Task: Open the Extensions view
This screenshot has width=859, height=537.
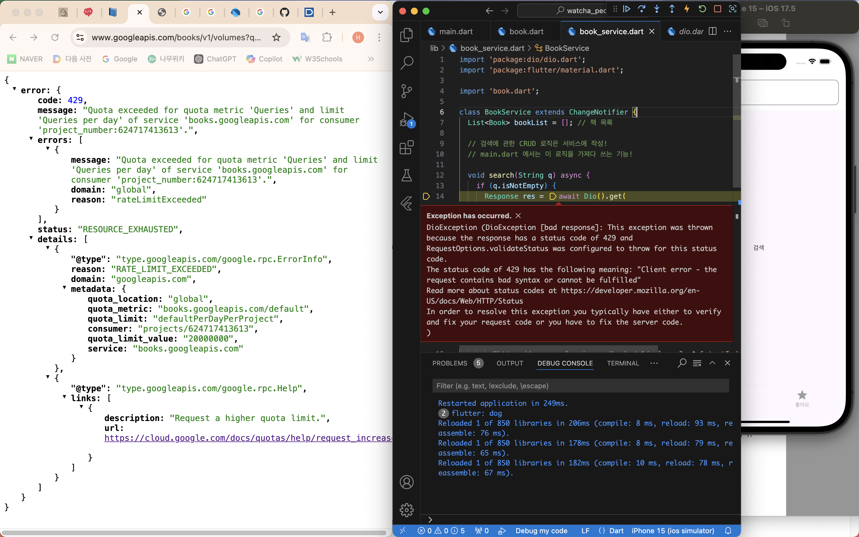Action: [406, 147]
